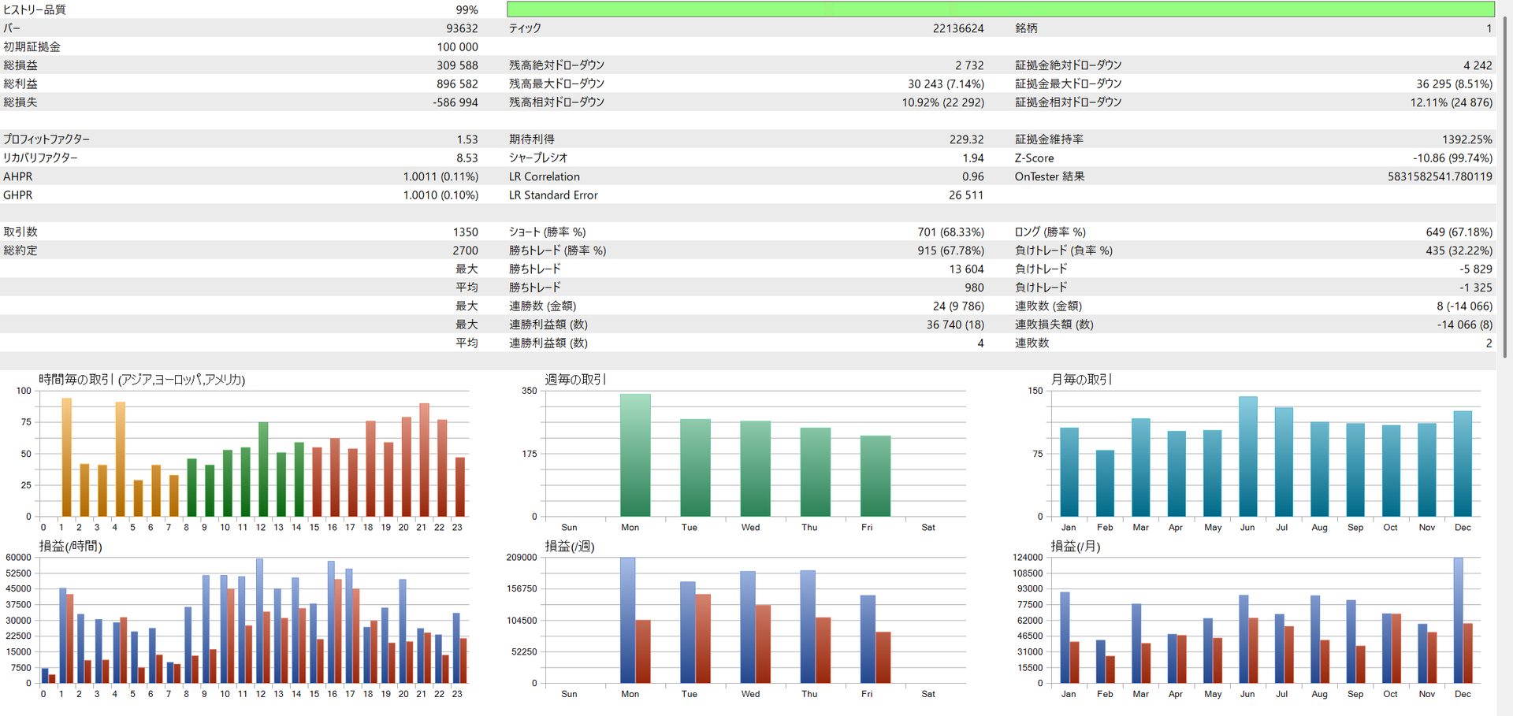Click the green history quality progress bar
The height and width of the screenshot is (716, 1513).
coord(1001,9)
